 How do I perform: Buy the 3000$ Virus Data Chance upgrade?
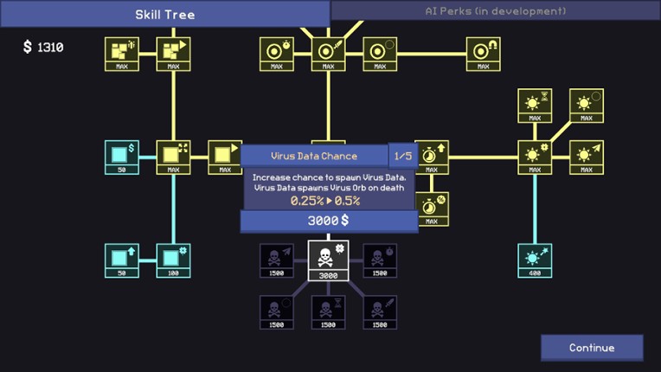(329, 221)
